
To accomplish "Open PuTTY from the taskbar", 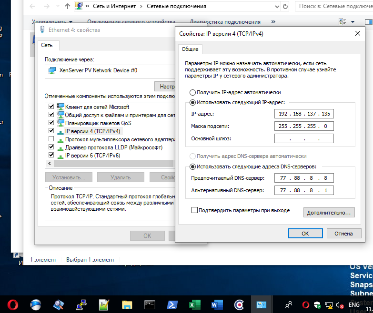I will (81, 305).
